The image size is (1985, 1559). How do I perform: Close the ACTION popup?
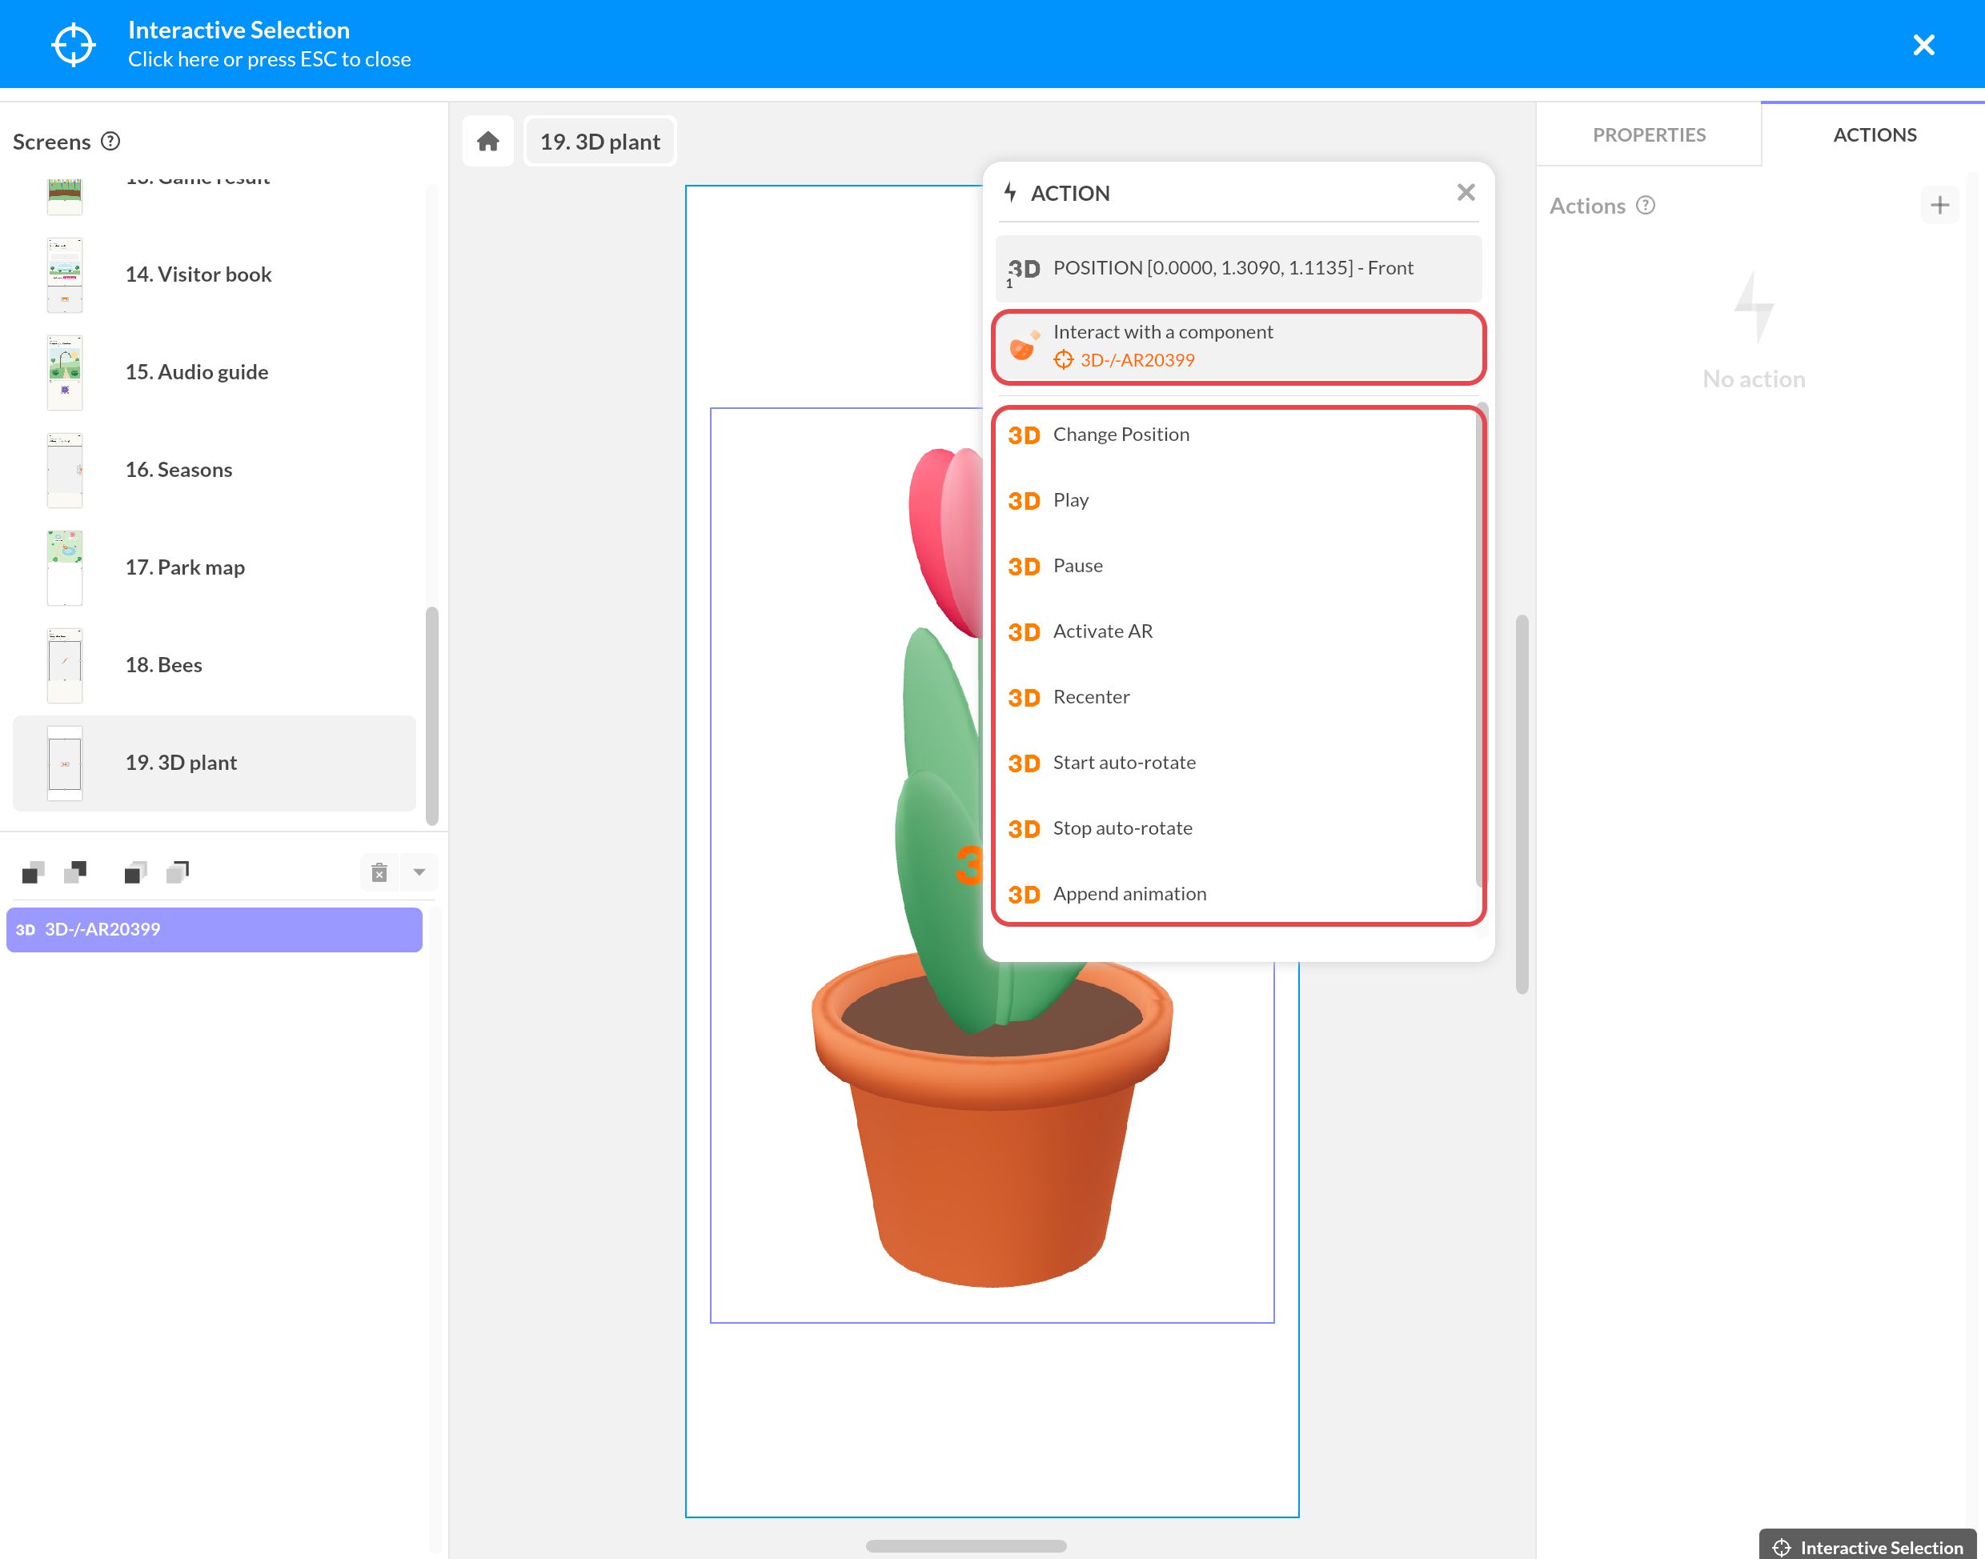click(x=1466, y=193)
